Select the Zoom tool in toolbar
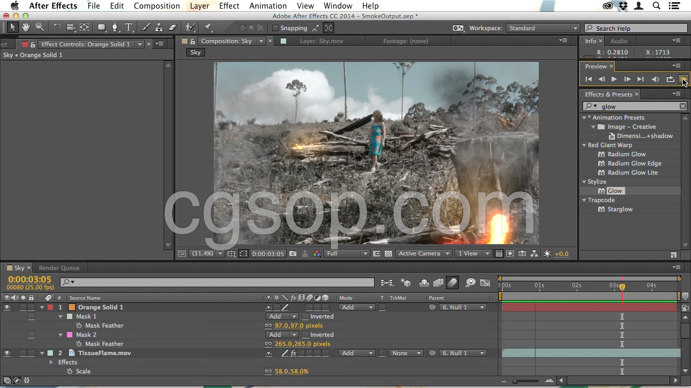 pos(40,27)
